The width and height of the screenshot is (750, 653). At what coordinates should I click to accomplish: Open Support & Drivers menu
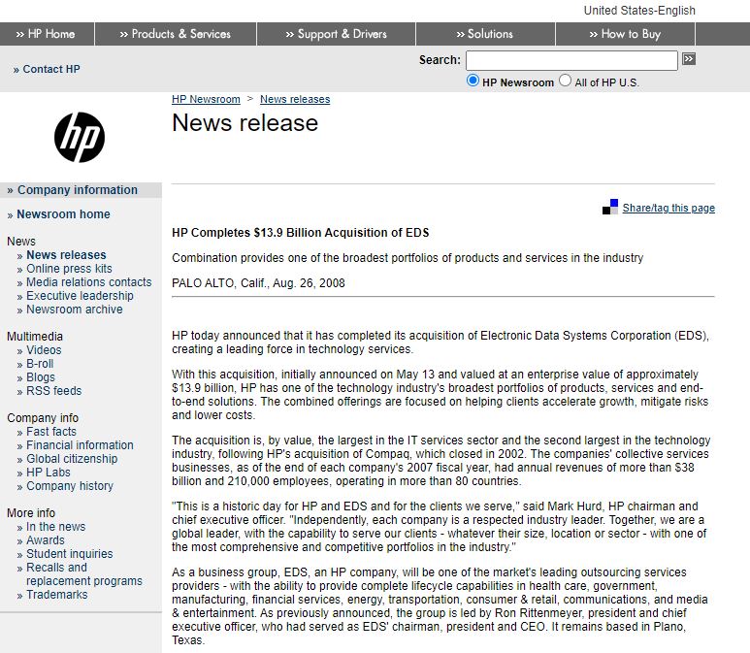337,34
